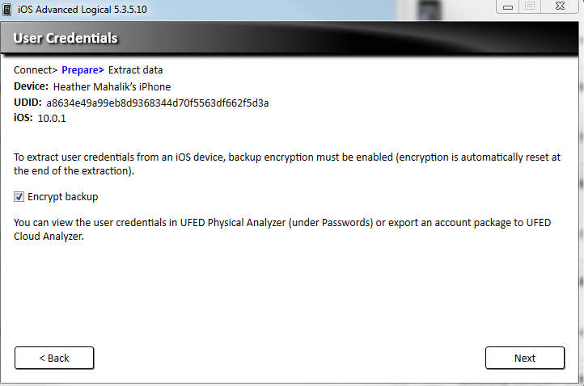Click the UFED Physical Analyzer instructions text
This screenshot has width=584, height=386.
tap(282, 229)
